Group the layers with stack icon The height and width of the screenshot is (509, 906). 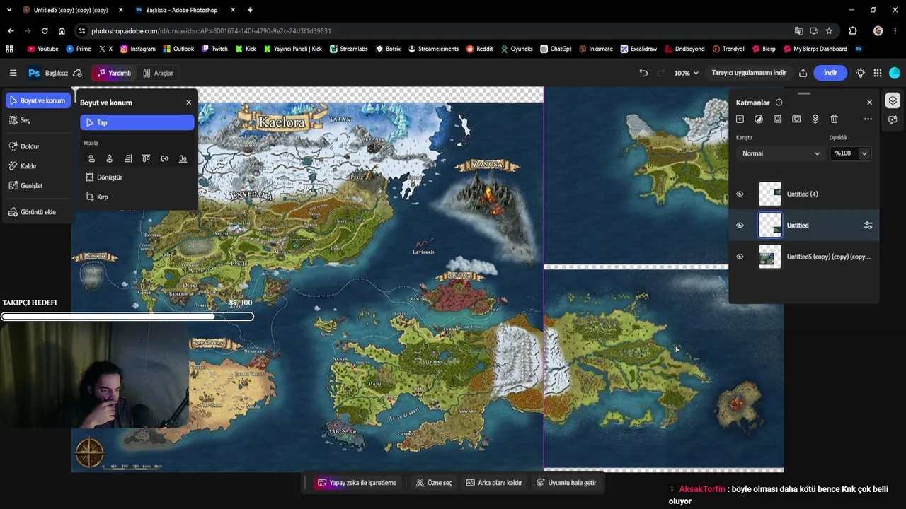point(815,119)
